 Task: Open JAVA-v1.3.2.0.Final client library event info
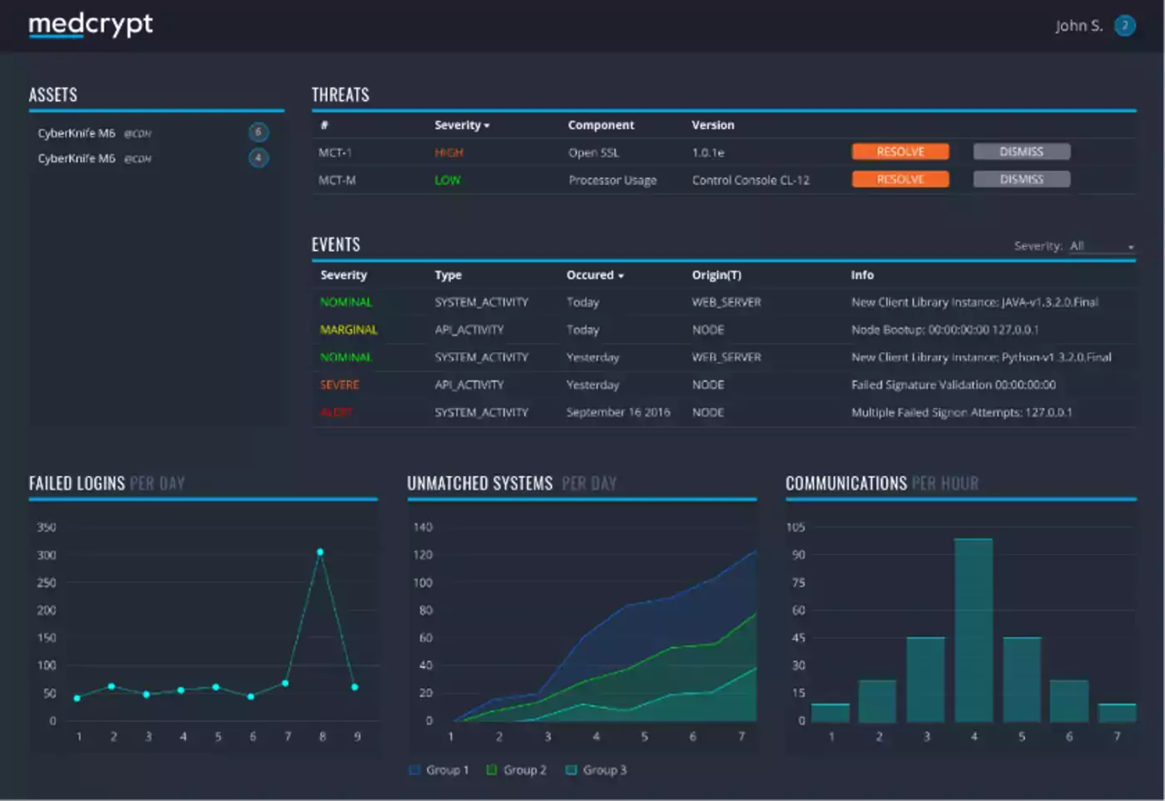[974, 302]
